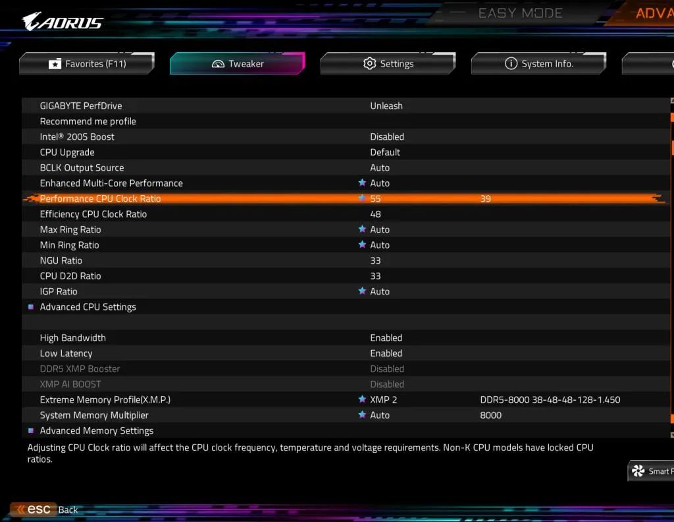
Task: Select the NGU Ratio value 33
Action: 375,260
